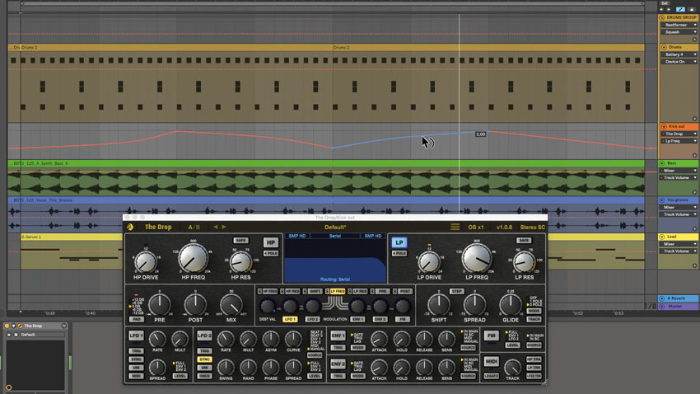Select the HP FREQ modulation destination tab

[269, 291]
